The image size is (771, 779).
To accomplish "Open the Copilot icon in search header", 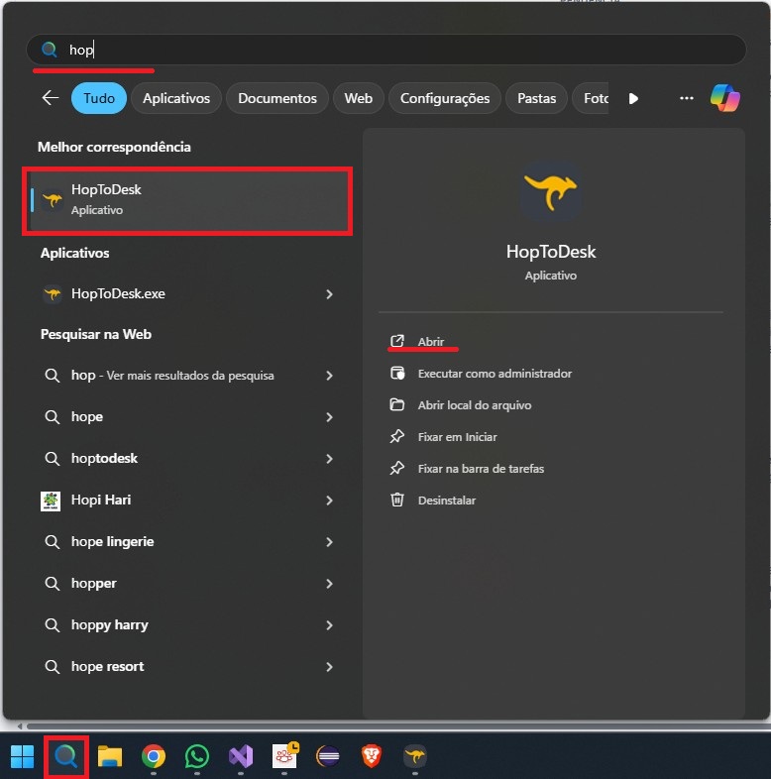I will [x=724, y=98].
